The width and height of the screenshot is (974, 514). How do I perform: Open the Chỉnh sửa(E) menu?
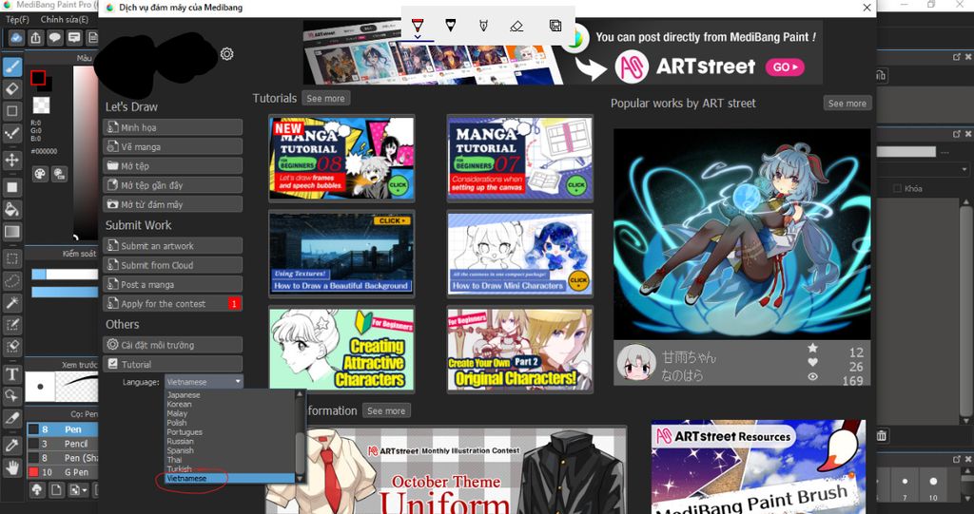[65, 19]
